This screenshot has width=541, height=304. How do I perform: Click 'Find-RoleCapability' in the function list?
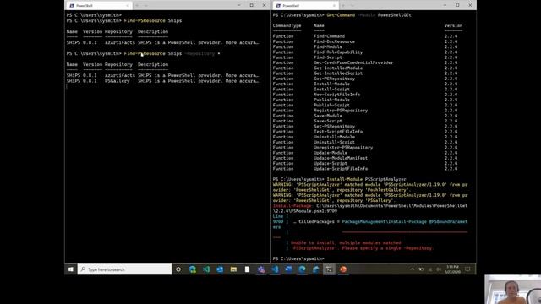[x=338, y=52]
